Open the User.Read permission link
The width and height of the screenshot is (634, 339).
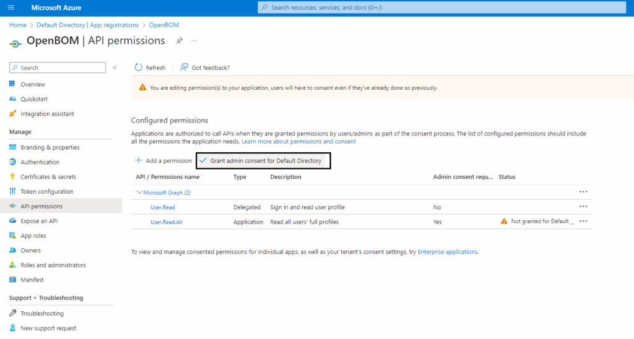pos(163,207)
